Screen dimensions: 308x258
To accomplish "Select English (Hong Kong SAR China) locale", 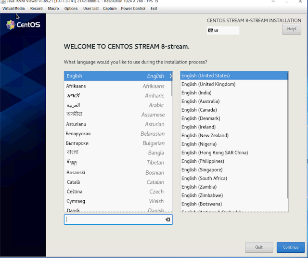I will [234, 153].
